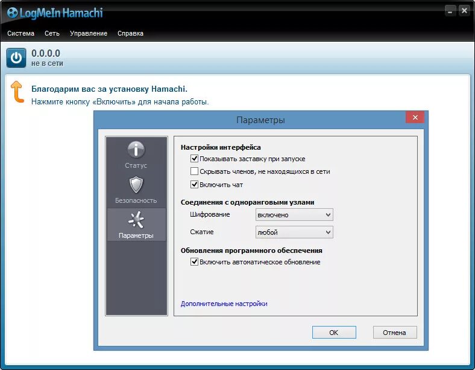Select the Параметры sidebar icon
The height and width of the screenshot is (370, 475).
pos(136,220)
